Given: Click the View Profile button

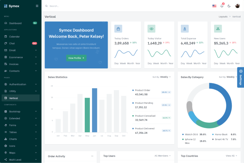Looking at the screenshot, I should (76, 58).
